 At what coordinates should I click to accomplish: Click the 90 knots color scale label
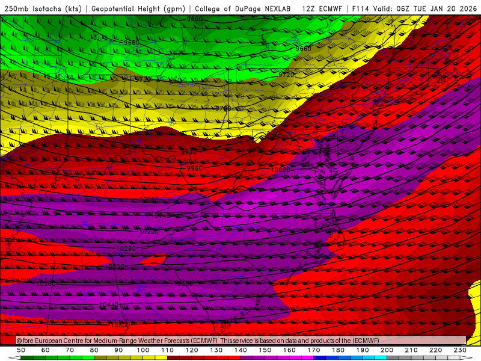coord(118,350)
